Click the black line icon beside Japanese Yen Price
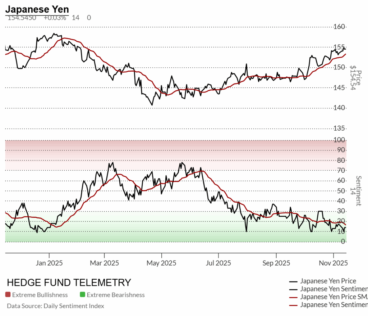 point(293,281)
